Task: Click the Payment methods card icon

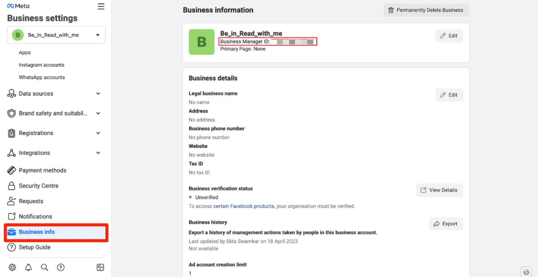Action: 12,170
